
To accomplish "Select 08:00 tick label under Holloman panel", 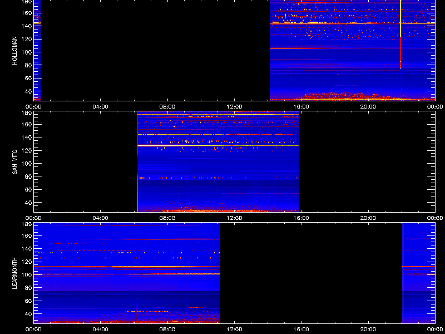I will 167,107.
